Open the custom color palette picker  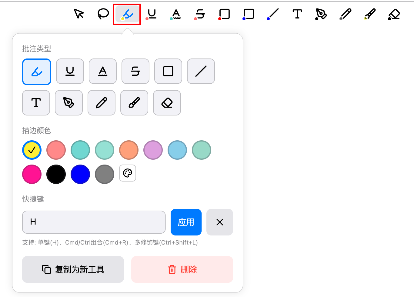[x=128, y=173]
